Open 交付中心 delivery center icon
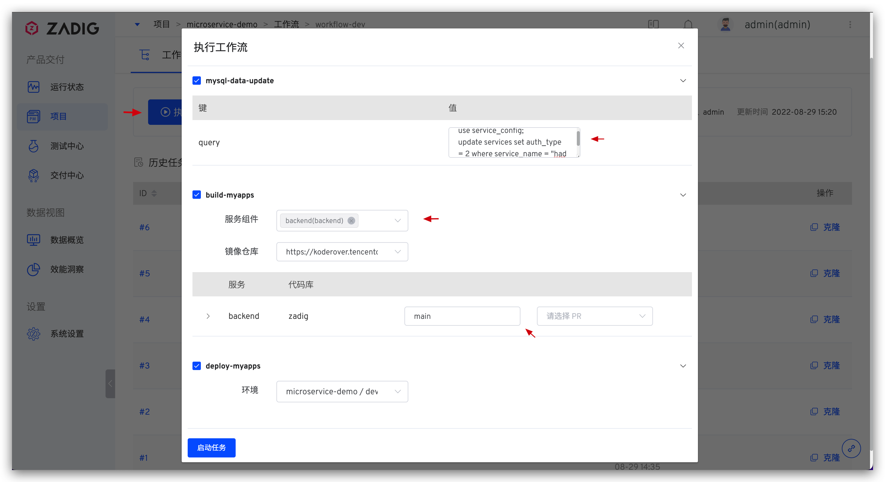 [33, 175]
